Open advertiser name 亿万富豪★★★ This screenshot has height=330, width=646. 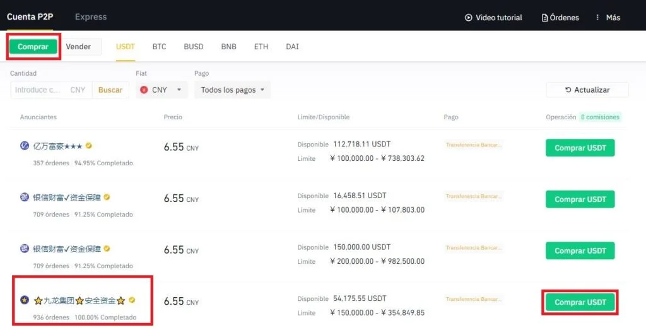tap(57, 146)
